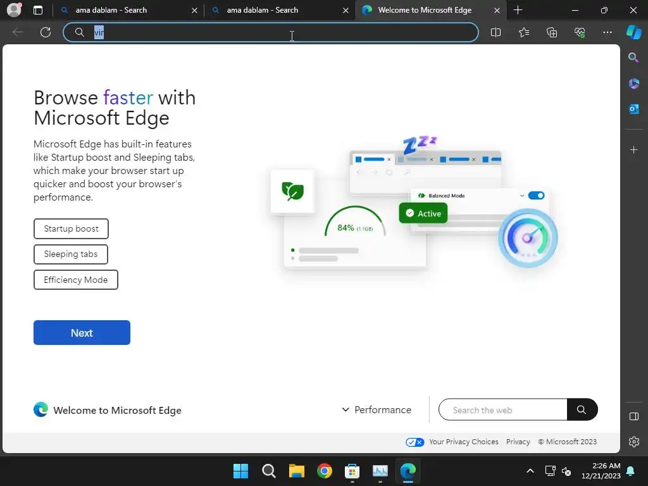Add a sidebar app with plus icon
The image size is (648, 486).
[633, 149]
